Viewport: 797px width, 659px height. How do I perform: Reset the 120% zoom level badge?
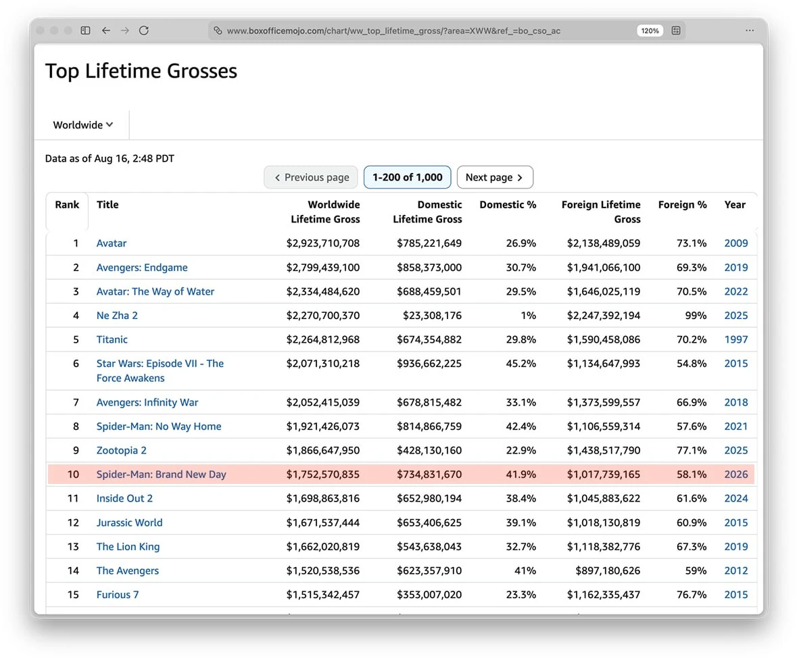click(x=650, y=30)
